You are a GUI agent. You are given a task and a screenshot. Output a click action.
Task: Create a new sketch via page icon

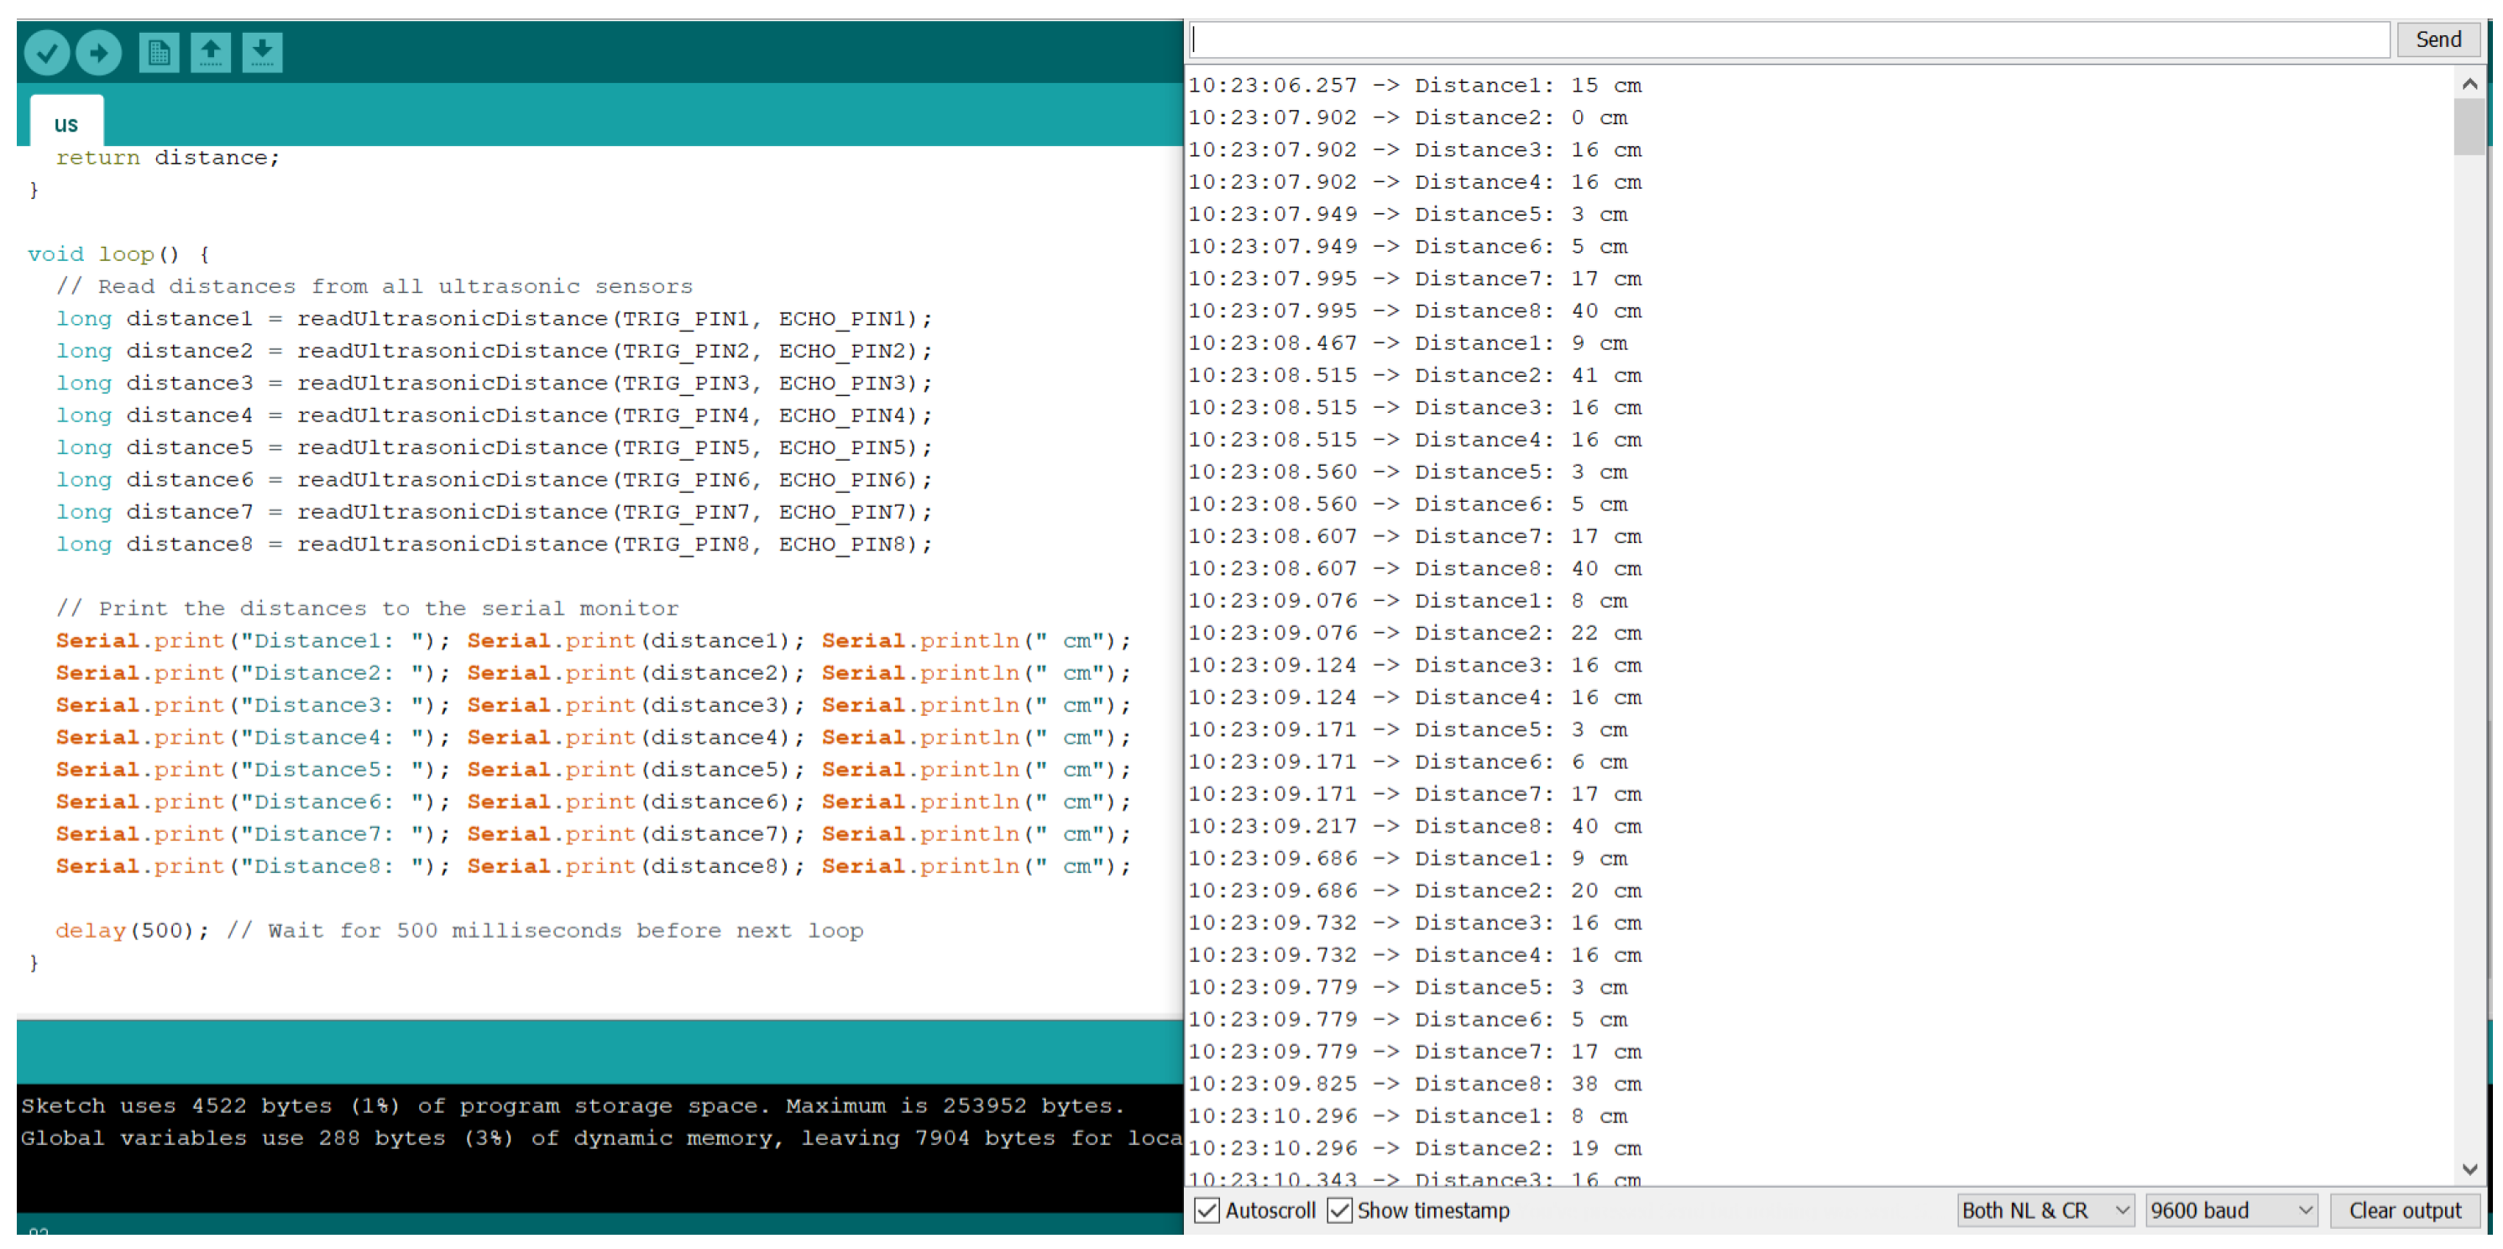(159, 52)
